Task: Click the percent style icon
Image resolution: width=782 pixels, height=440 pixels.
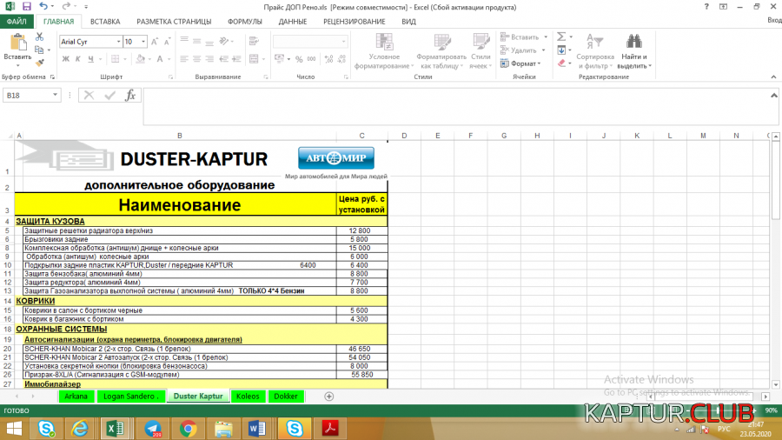Action: coord(300,59)
